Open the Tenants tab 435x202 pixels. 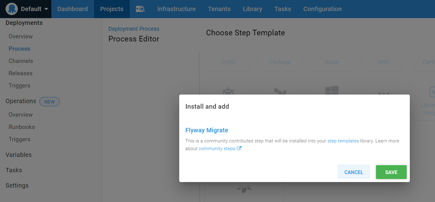[x=219, y=9]
